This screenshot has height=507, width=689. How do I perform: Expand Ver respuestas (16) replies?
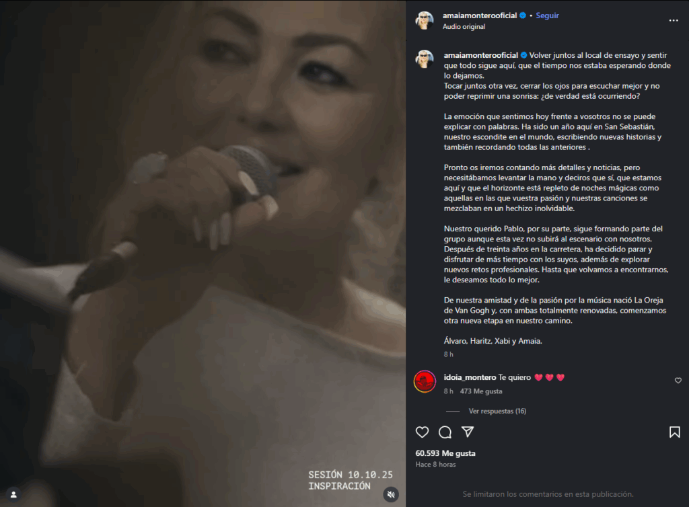click(x=497, y=411)
